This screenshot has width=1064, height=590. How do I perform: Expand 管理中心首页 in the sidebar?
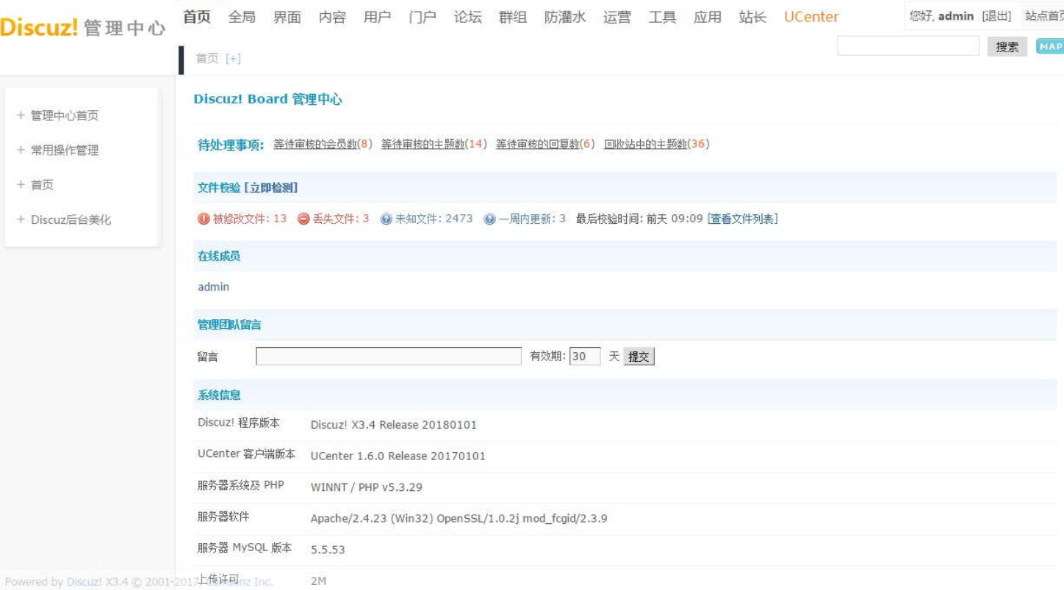(57, 115)
